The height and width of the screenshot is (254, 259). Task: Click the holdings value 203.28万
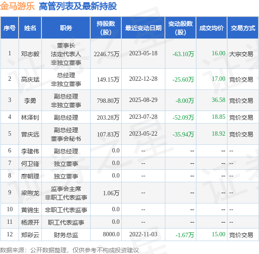[x=108, y=117]
